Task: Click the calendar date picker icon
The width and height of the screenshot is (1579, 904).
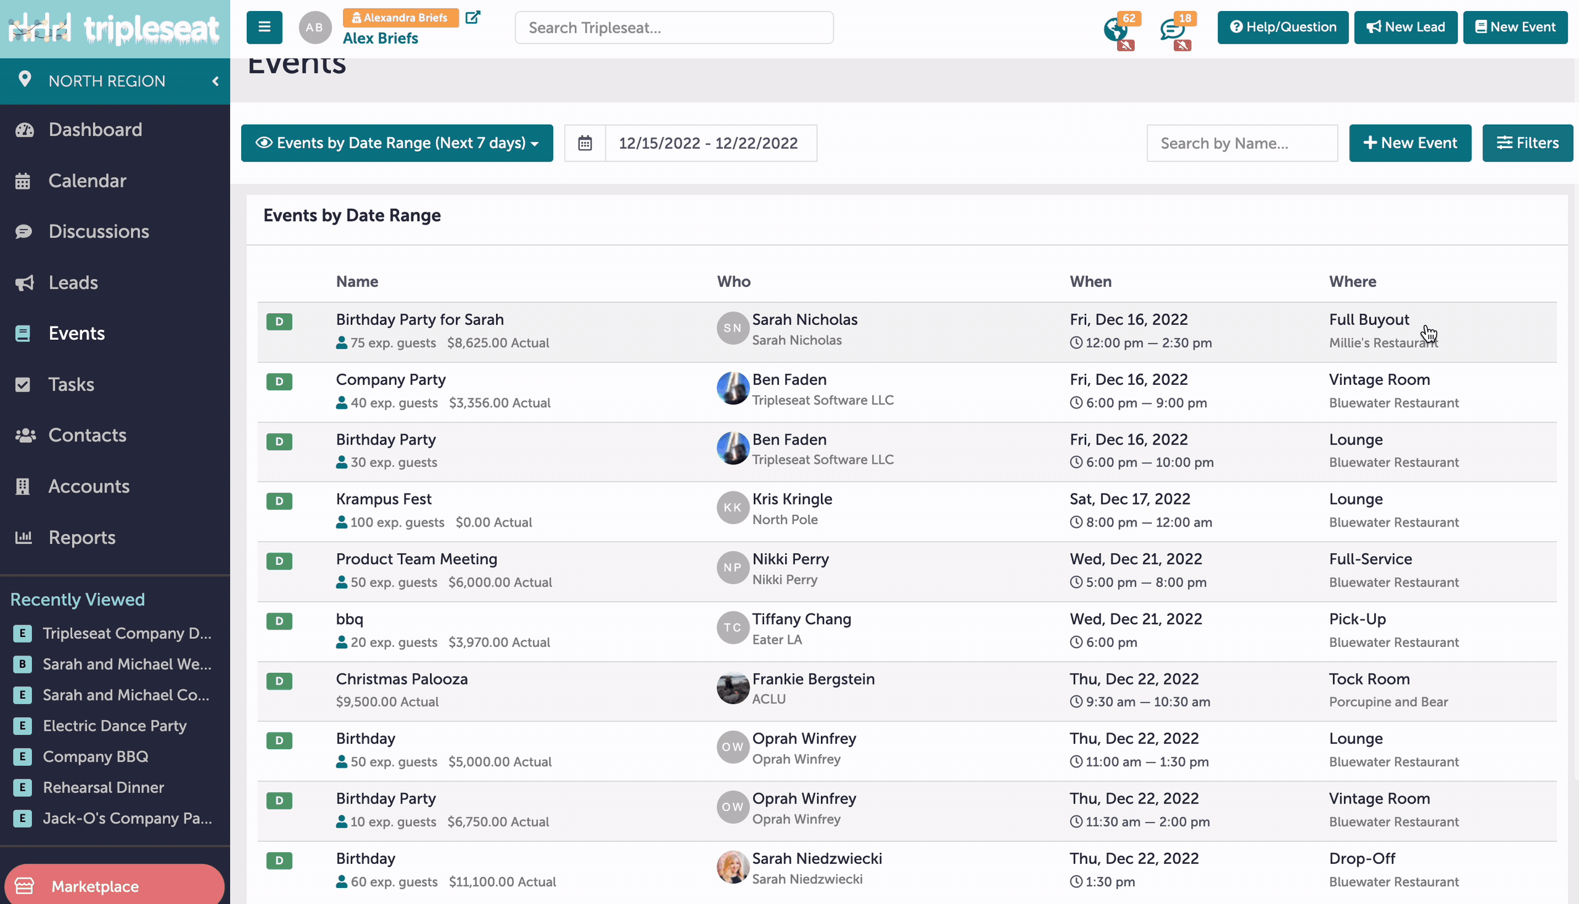Action: click(x=585, y=143)
